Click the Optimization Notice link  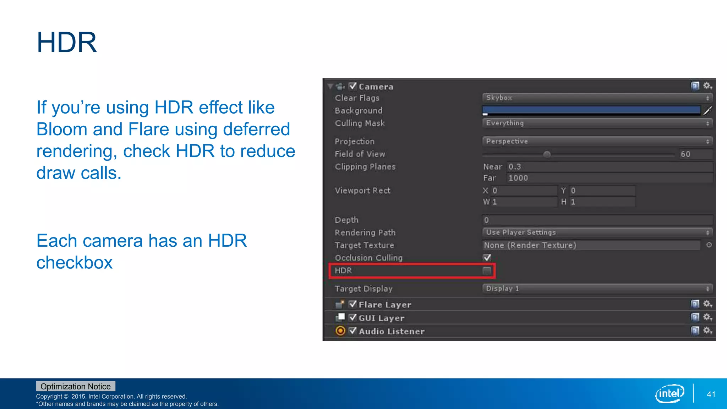(76, 386)
